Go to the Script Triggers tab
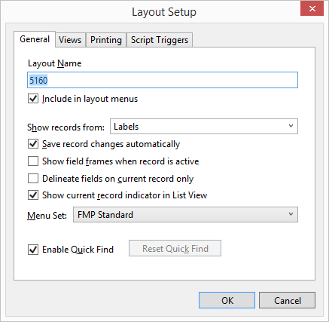The height and width of the screenshot is (322, 329). pos(160,40)
